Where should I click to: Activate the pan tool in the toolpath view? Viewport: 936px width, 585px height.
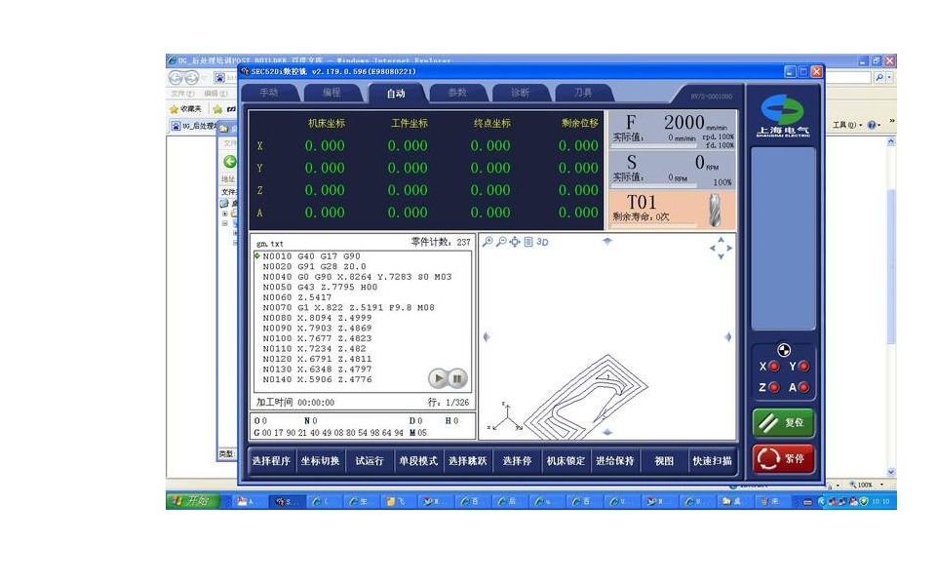tap(515, 242)
